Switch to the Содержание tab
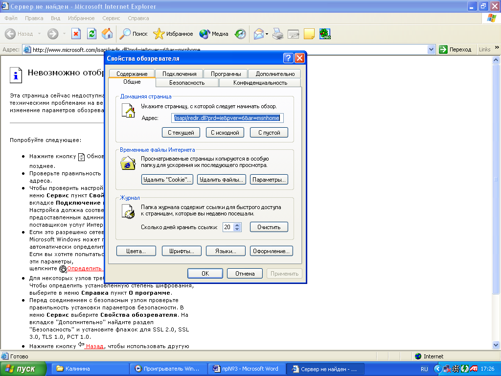Viewport: 501px width, 376px height. pos(132,73)
